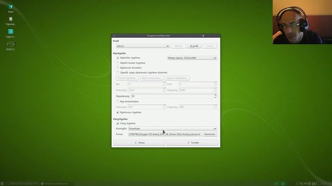Click the application menu icon on the taskbar
This screenshot has height=186, width=332.
click(x=2, y=184)
